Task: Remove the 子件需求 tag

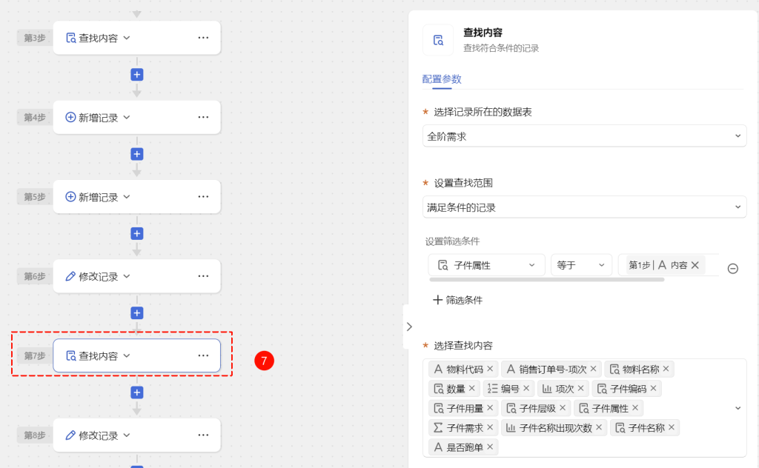Action: [490, 427]
